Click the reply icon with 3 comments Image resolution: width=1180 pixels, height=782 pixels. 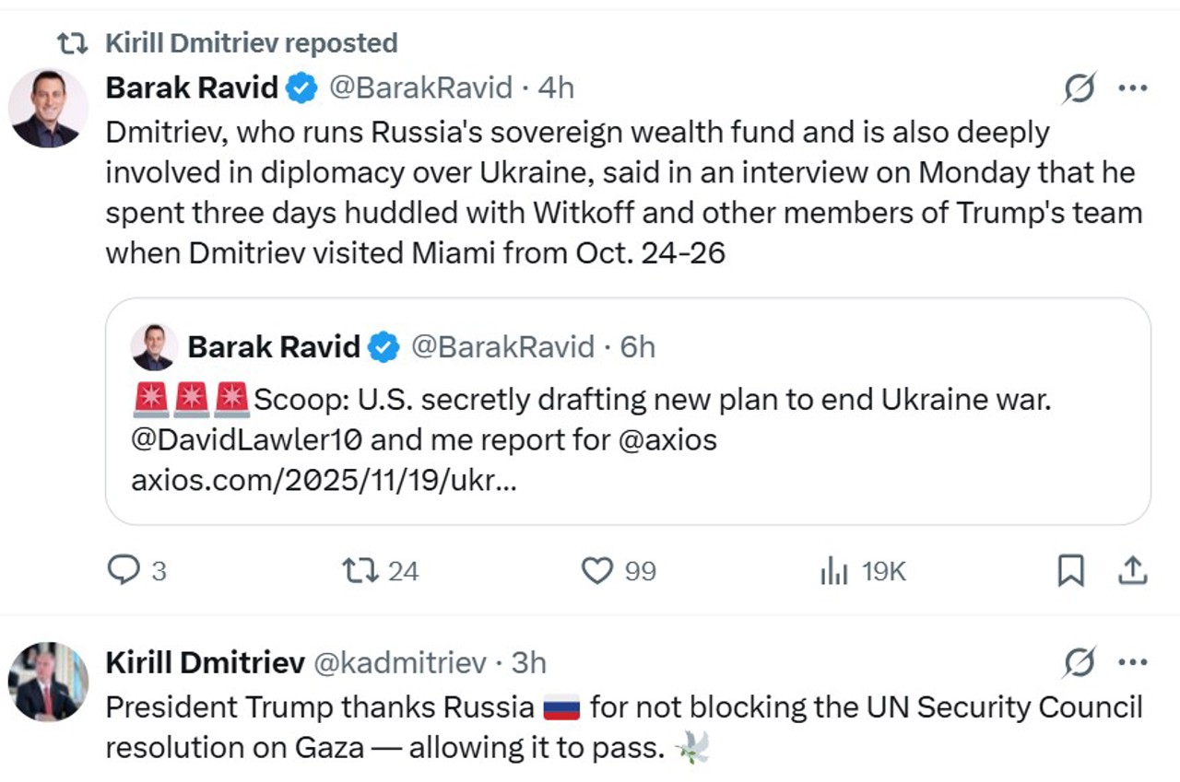point(124,571)
